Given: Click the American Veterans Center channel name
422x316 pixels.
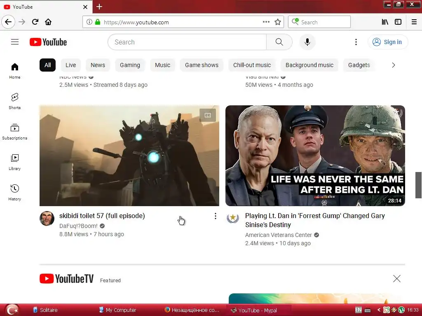Looking at the screenshot, I should tap(278, 235).
